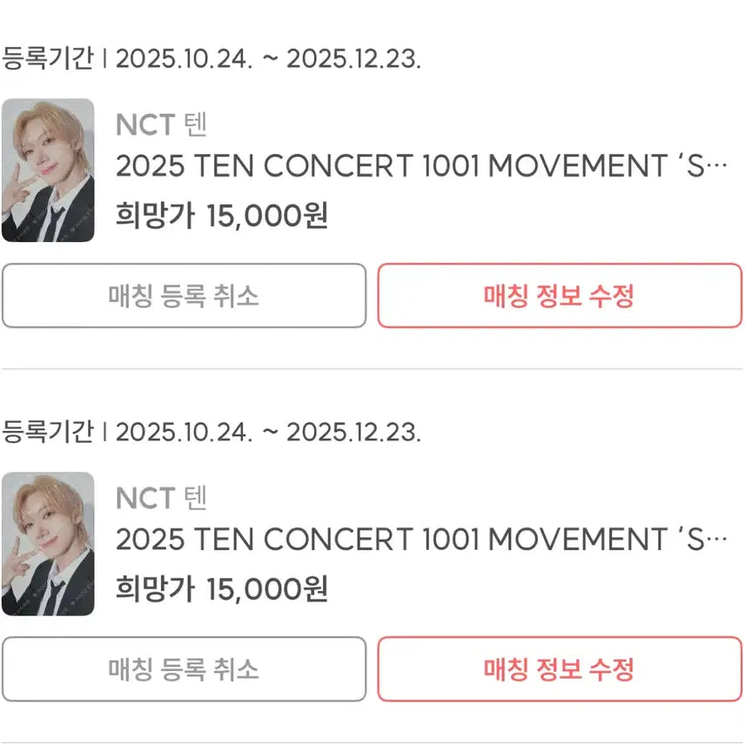This screenshot has height=745, width=745.
Task: Open the second listing's photocard thumbnail
Action: pyautogui.click(x=48, y=543)
